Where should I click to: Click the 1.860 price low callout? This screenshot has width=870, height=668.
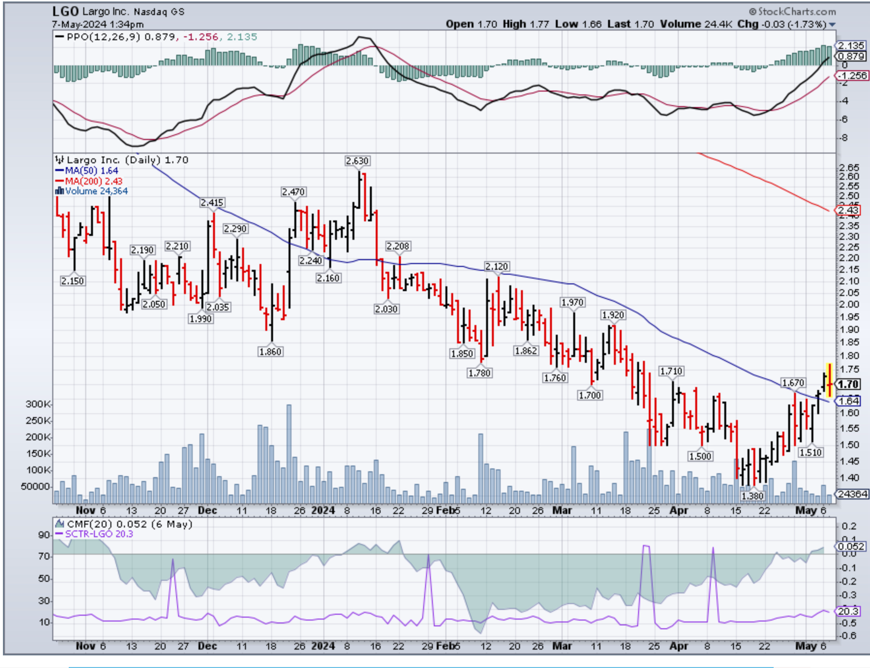(x=270, y=352)
